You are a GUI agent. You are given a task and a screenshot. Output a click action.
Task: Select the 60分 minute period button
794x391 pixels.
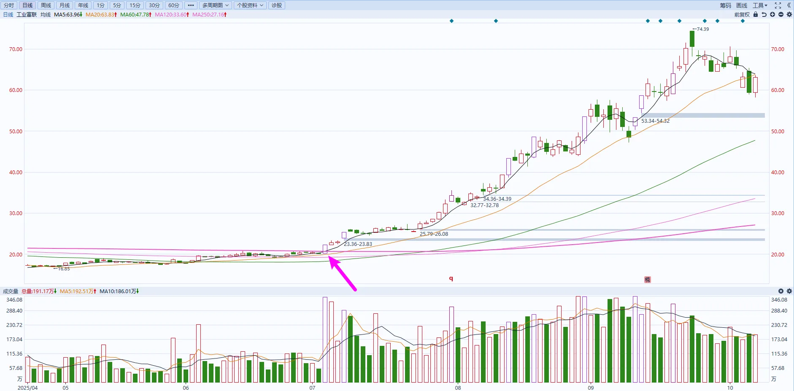pyautogui.click(x=174, y=5)
